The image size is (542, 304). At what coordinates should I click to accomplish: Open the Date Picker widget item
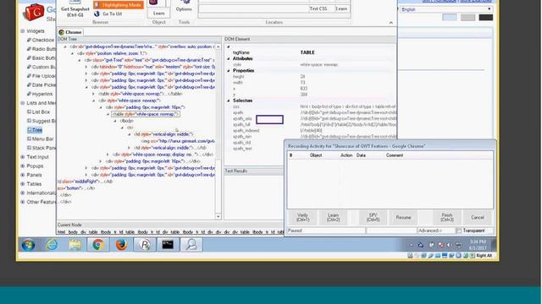point(41,84)
